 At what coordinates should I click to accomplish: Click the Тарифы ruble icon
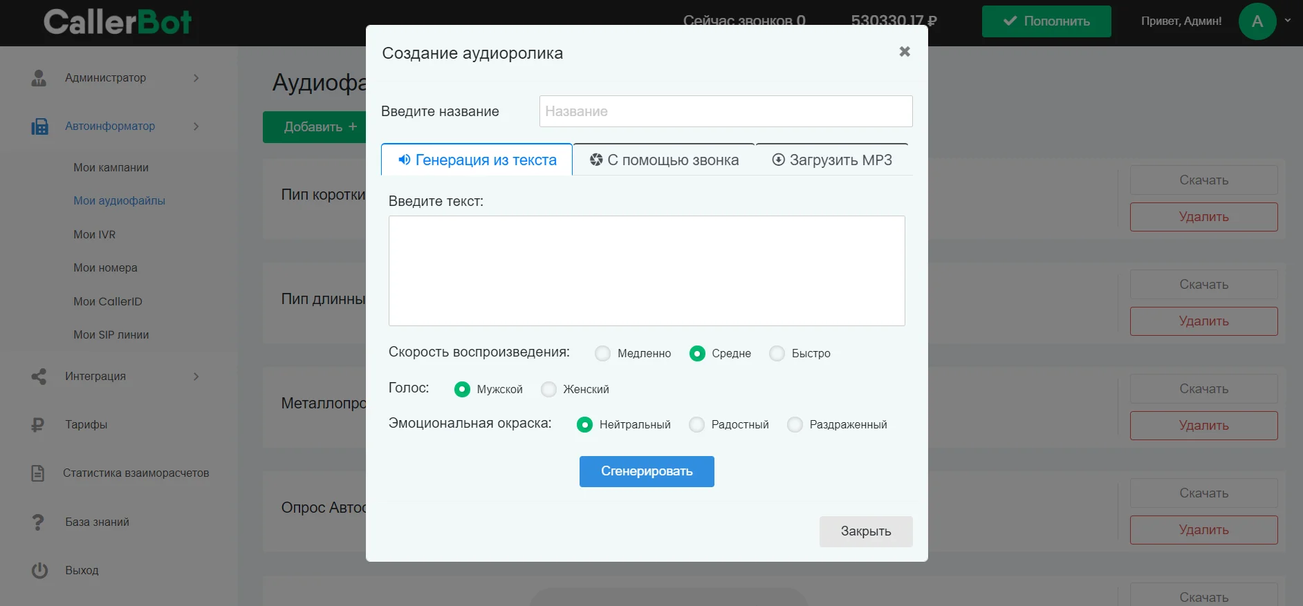[37, 425]
